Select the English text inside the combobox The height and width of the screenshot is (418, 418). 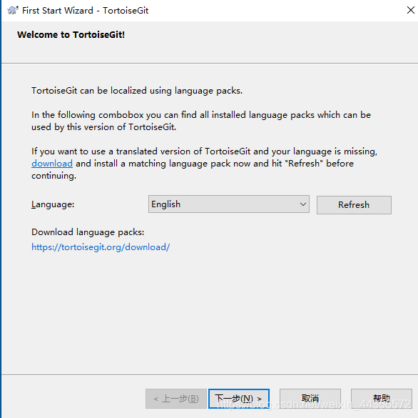(x=165, y=204)
